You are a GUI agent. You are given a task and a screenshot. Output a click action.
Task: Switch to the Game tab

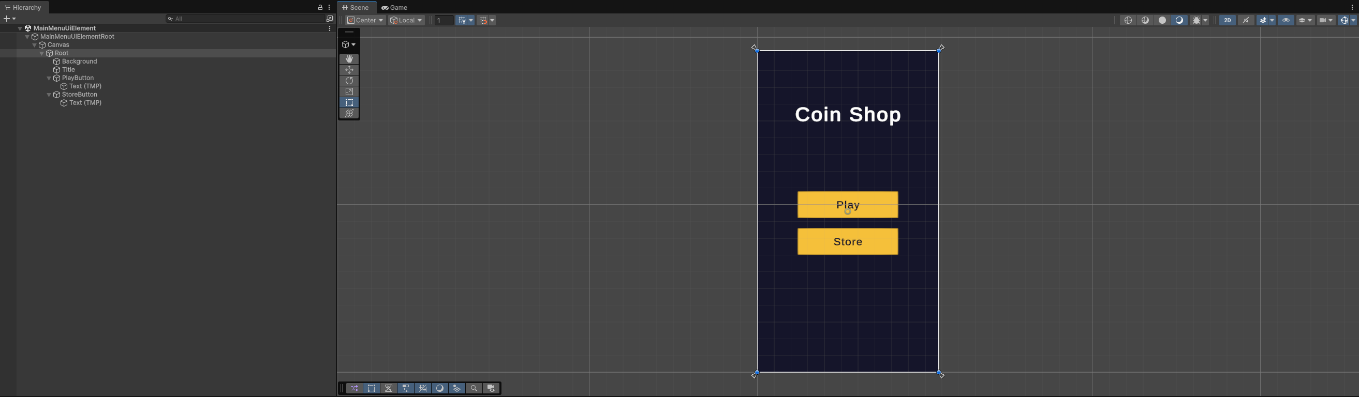coord(395,7)
